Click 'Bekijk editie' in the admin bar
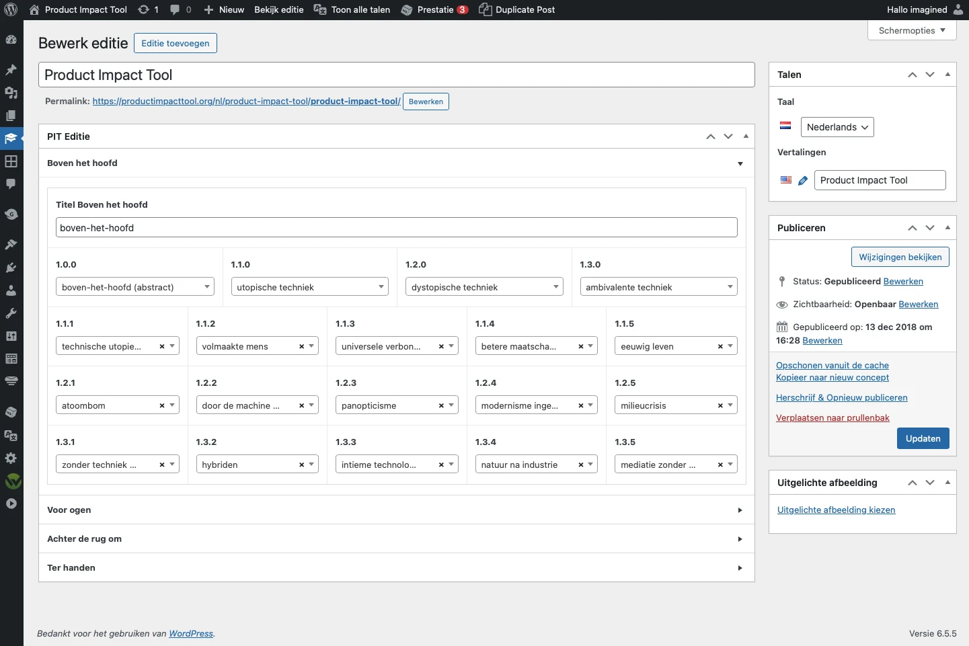This screenshot has height=646, width=969. [278, 9]
